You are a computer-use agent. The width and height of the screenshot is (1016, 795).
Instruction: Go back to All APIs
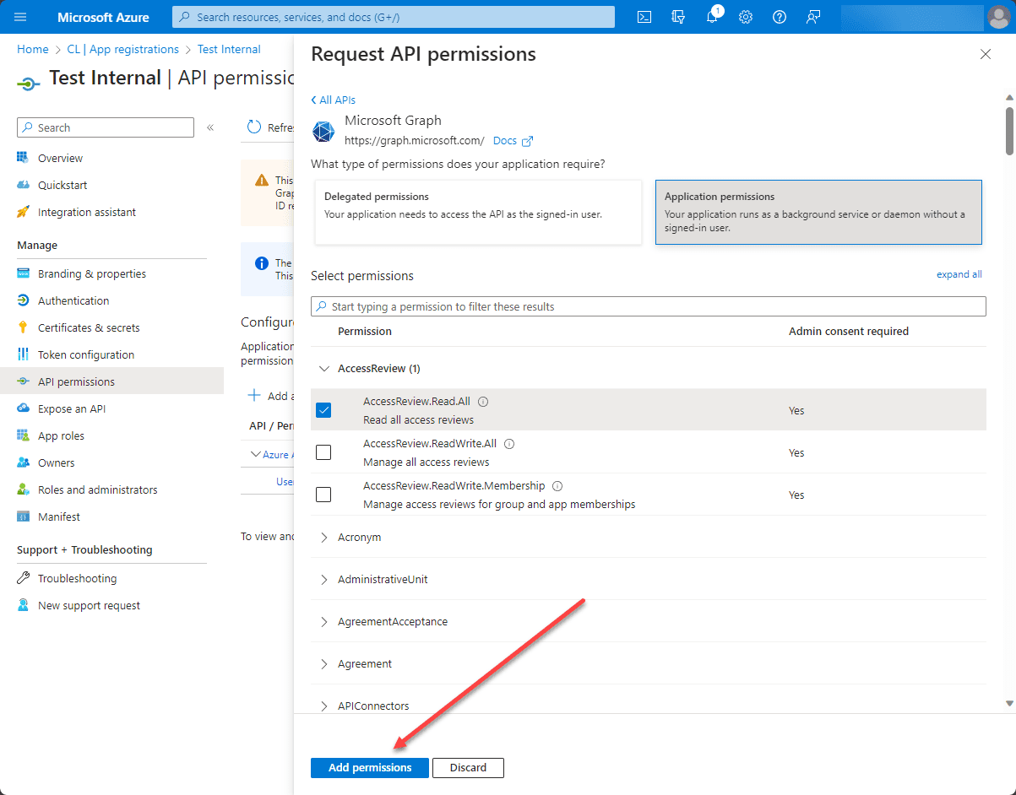click(x=334, y=100)
